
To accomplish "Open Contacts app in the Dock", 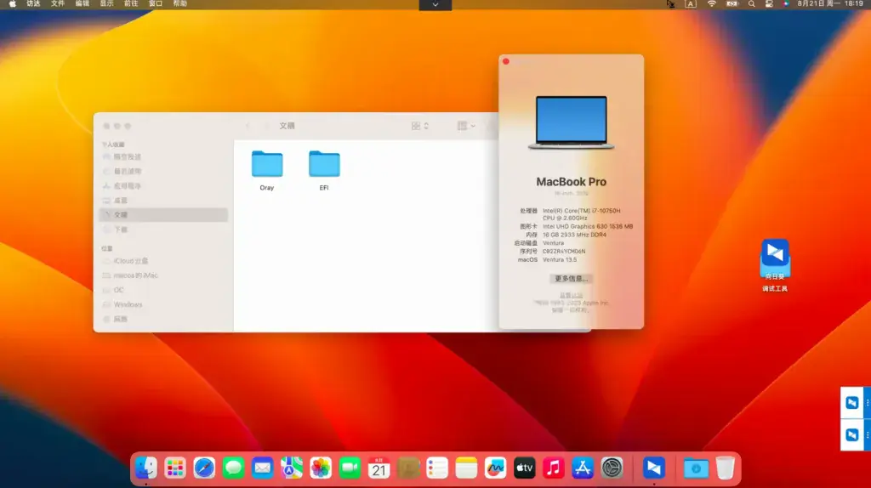I will click(408, 468).
